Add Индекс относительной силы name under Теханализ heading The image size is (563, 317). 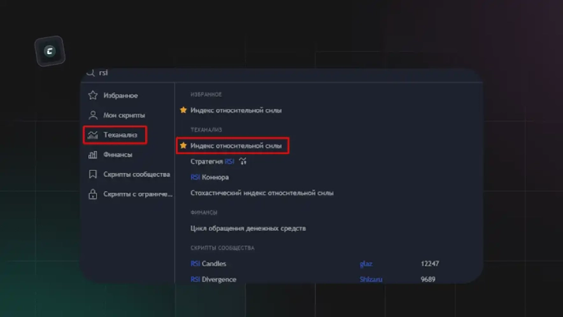[236, 146]
